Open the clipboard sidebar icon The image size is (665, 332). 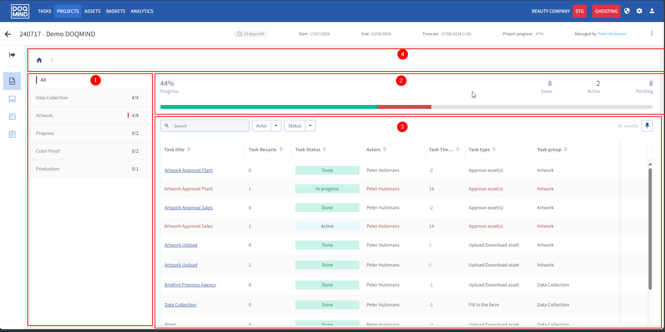[12, 134]
